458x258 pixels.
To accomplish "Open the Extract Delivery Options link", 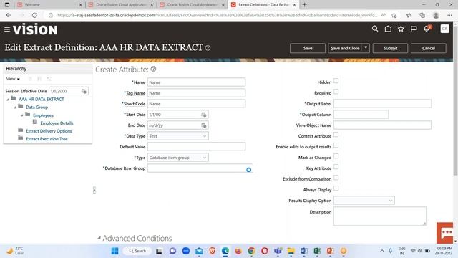I will click(49, 131).
